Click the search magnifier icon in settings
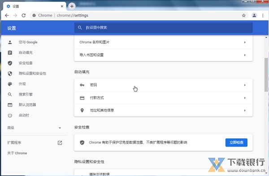 tap(80, 28)
